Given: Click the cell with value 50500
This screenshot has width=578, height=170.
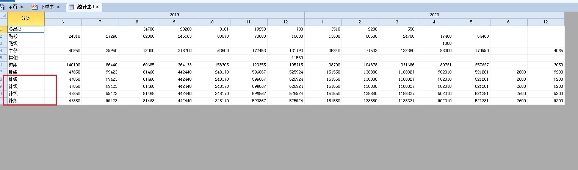Looking at the screenshot, I should (360, 36).
